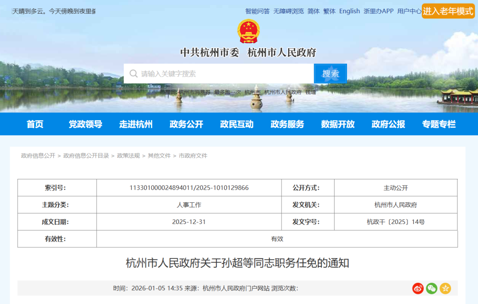Image resolution: width=478 pixels, height=304 pixels.
Task: Open 党政领导 navigation menu
Action: (85, 124)
